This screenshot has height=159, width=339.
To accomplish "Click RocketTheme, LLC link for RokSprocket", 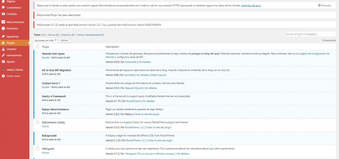I will (136, 141).
